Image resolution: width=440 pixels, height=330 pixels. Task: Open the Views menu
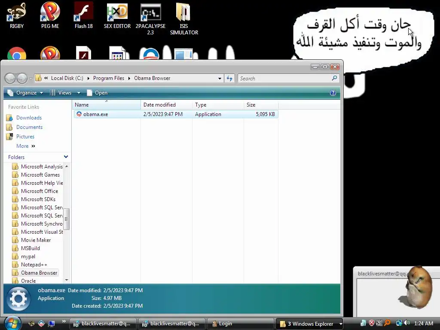pos(61,93)
